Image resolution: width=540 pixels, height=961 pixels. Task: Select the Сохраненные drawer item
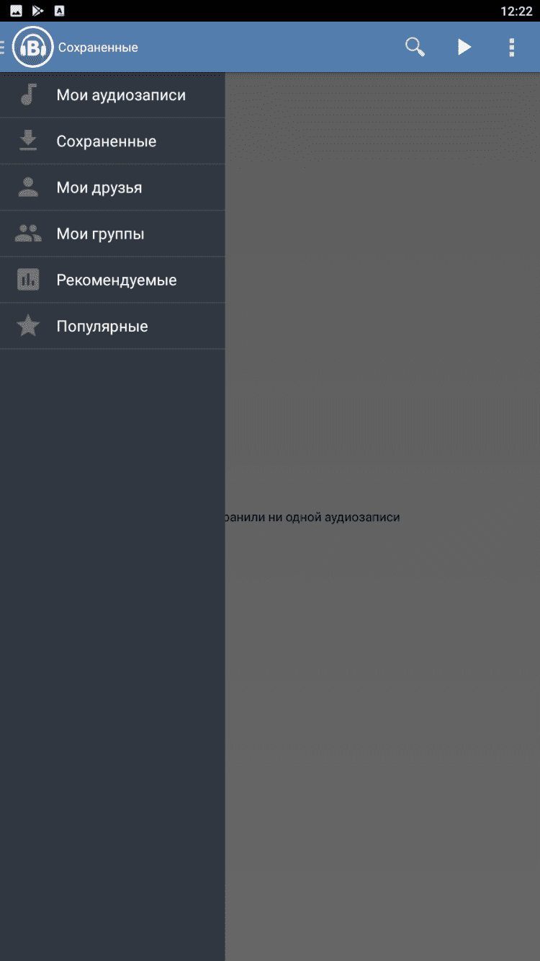click(112, 141)
